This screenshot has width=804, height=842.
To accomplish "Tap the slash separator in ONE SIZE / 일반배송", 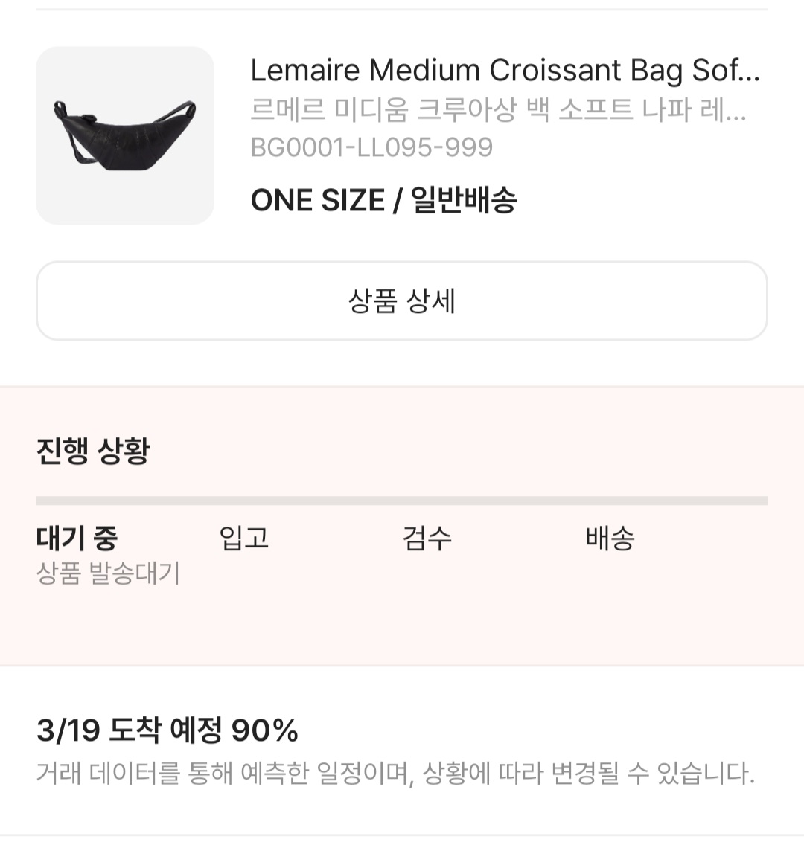I will [398, 200].
